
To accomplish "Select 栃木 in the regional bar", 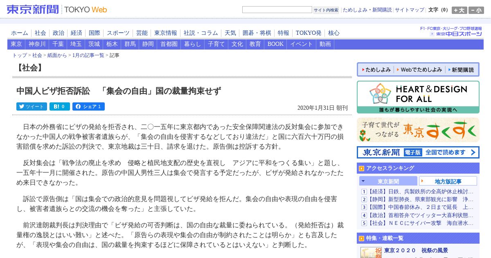I will pyautogui.click(x=112, y=44).
